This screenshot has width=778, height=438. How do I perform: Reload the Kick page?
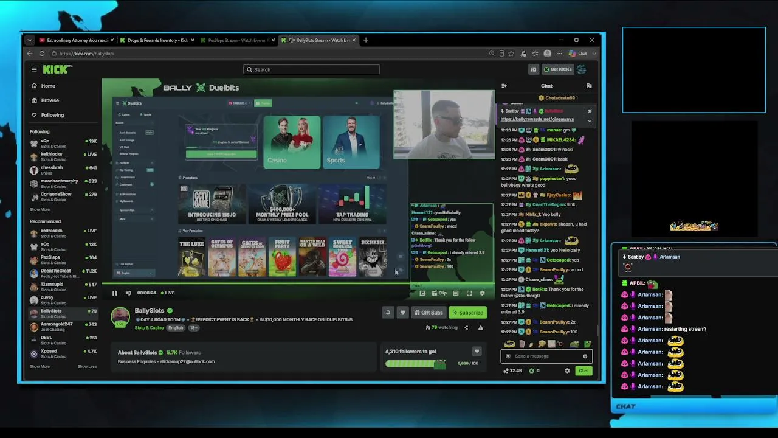click(x=42, y=54)
